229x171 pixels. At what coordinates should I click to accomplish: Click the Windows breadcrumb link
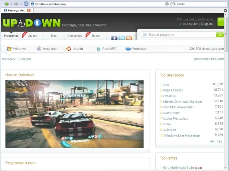click(x=8, y=59)
